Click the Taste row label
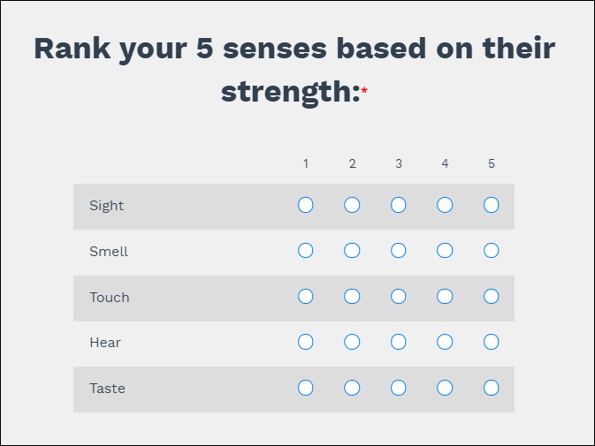This screenshot has width=595, height=446. coord(107,389)
